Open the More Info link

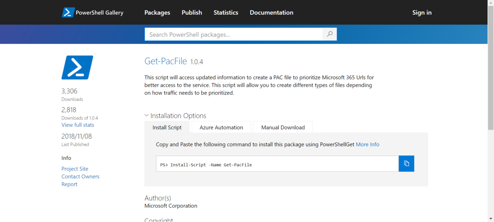coord(368,144)
